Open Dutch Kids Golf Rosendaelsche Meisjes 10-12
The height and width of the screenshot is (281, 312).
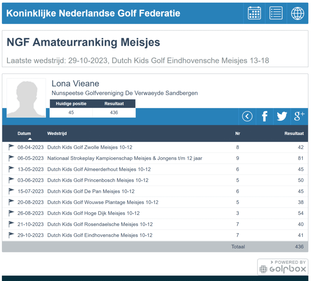click(100, 224)
